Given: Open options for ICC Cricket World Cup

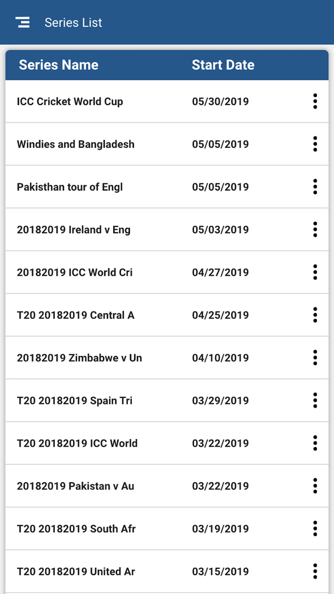Looking at the screenshot, I should pos(315,101).
